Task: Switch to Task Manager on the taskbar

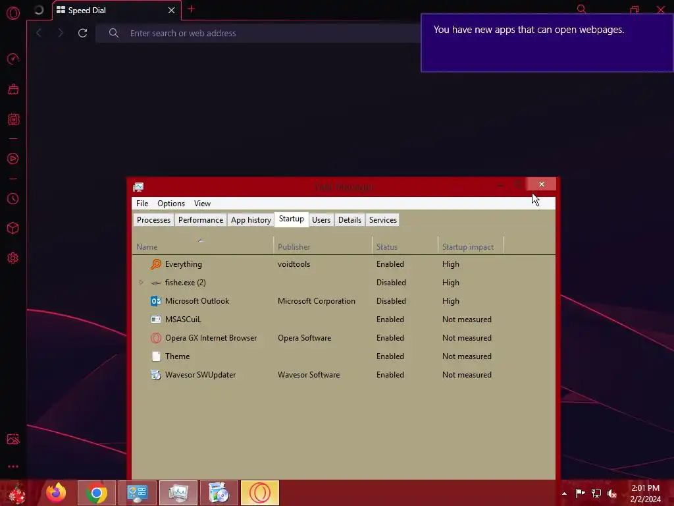Action: [x=178, y=493]
